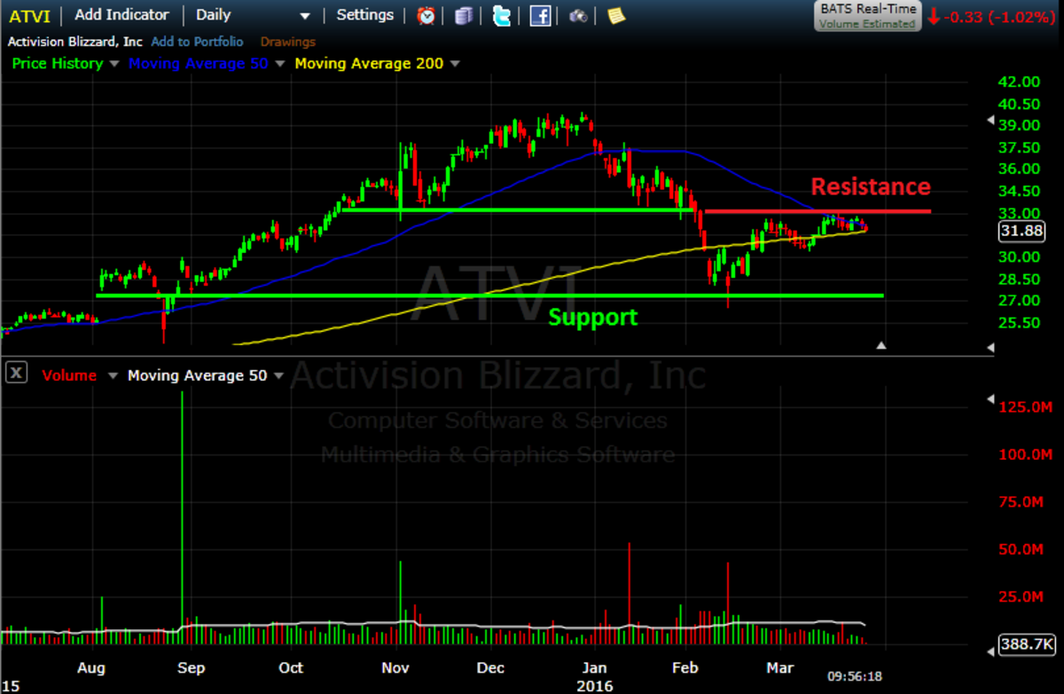
Task: Share chart via Facebook icon
Action: coord(540,15)
